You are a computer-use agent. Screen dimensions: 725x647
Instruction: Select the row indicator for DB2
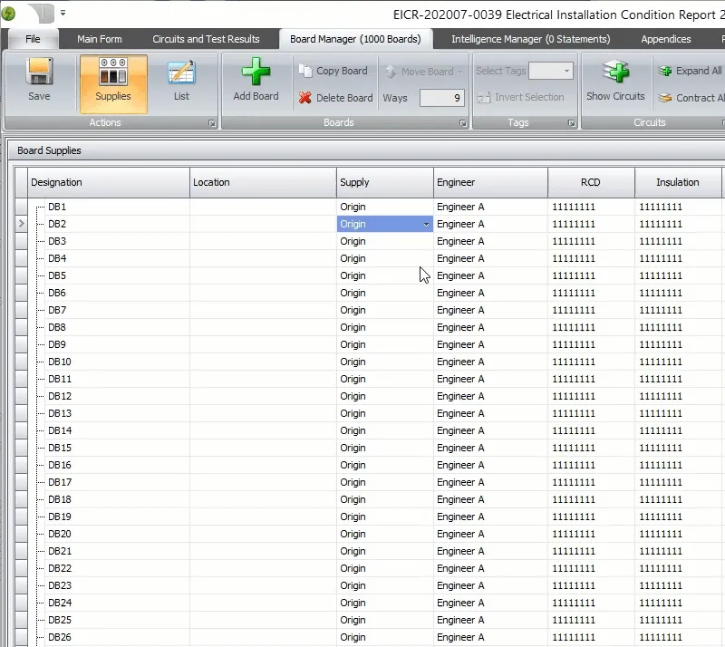tap(20, 223)
